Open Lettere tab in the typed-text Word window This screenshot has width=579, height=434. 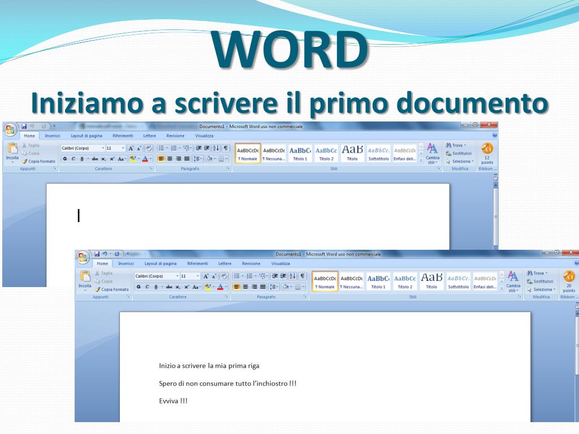pyautogui.click(x=225, y=263)
